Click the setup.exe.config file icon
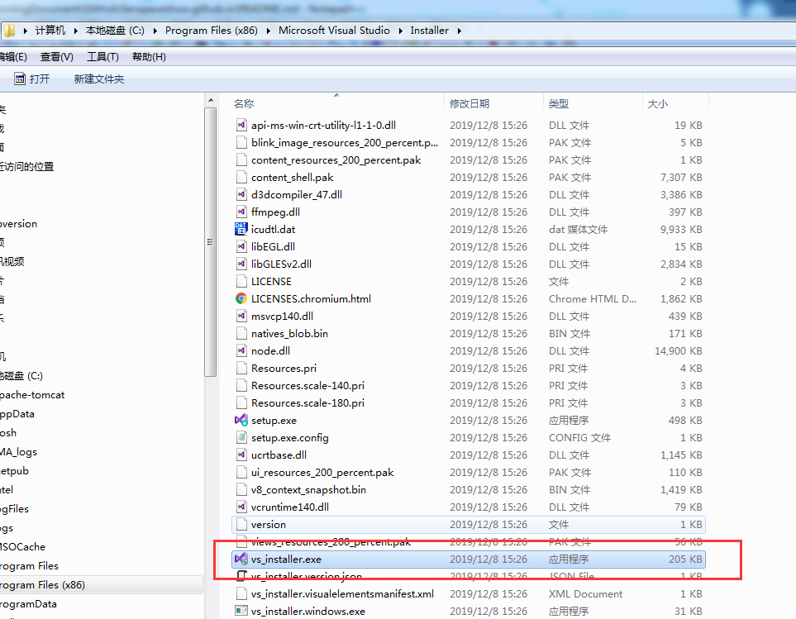This screenshot has height=619, width=796. (241, 437)
